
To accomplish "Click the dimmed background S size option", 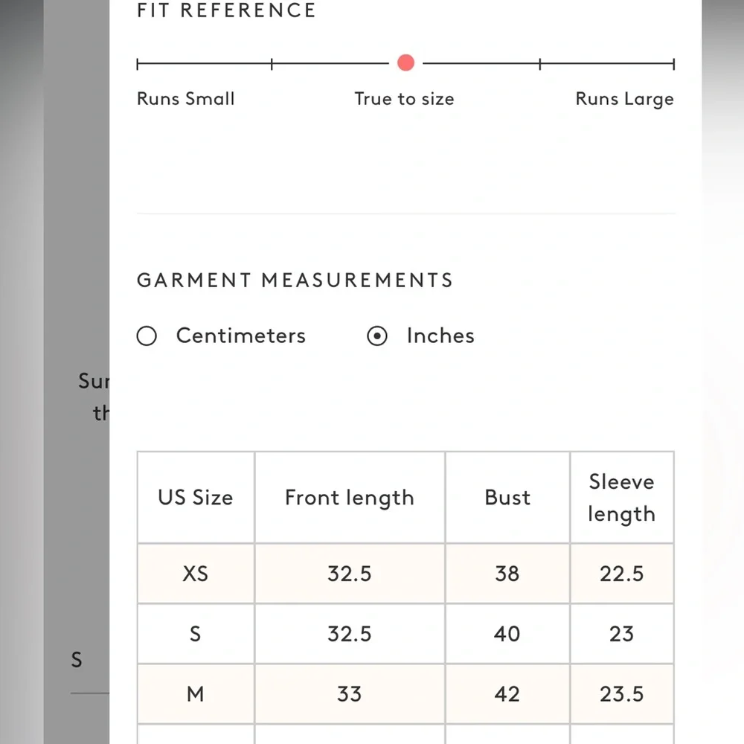I will (77, 660).
